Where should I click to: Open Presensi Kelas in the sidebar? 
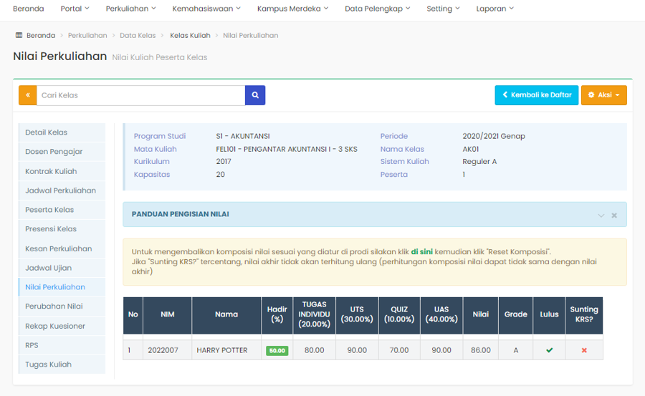[x=51, y=229]
